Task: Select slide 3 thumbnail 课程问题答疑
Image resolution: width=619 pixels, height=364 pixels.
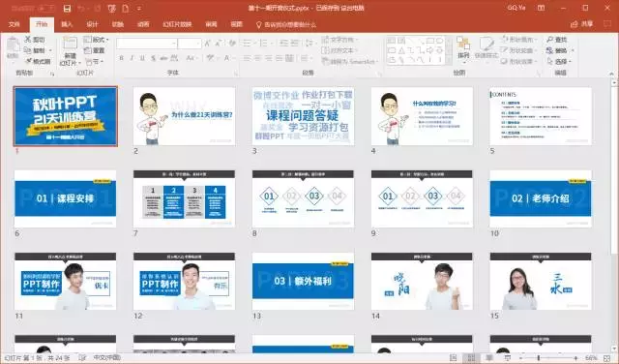Action: point(303,116)
